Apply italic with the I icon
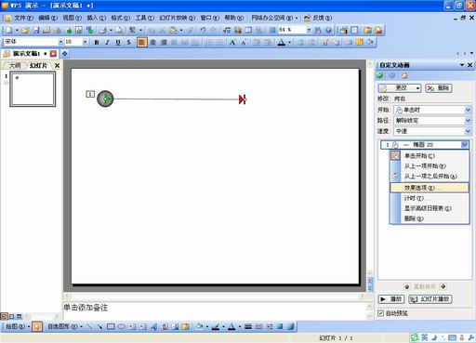476x343 pixels. pyautogui.click(x=107, y=42)
